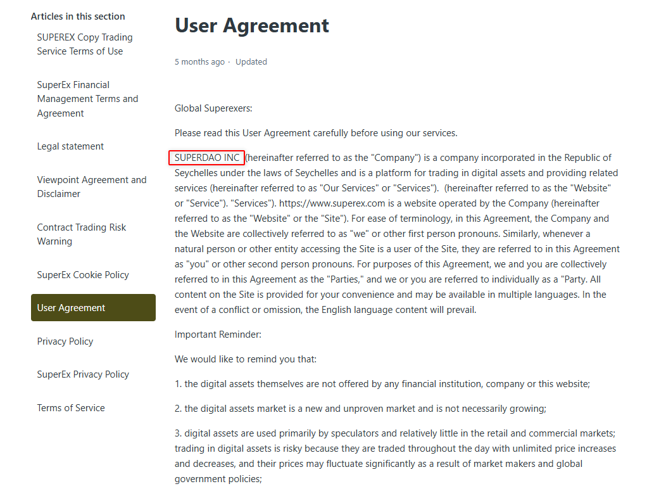This screenshot has width=666, height=491.
Task: Click reminder item 2 about unproven market
Action: 361,409
